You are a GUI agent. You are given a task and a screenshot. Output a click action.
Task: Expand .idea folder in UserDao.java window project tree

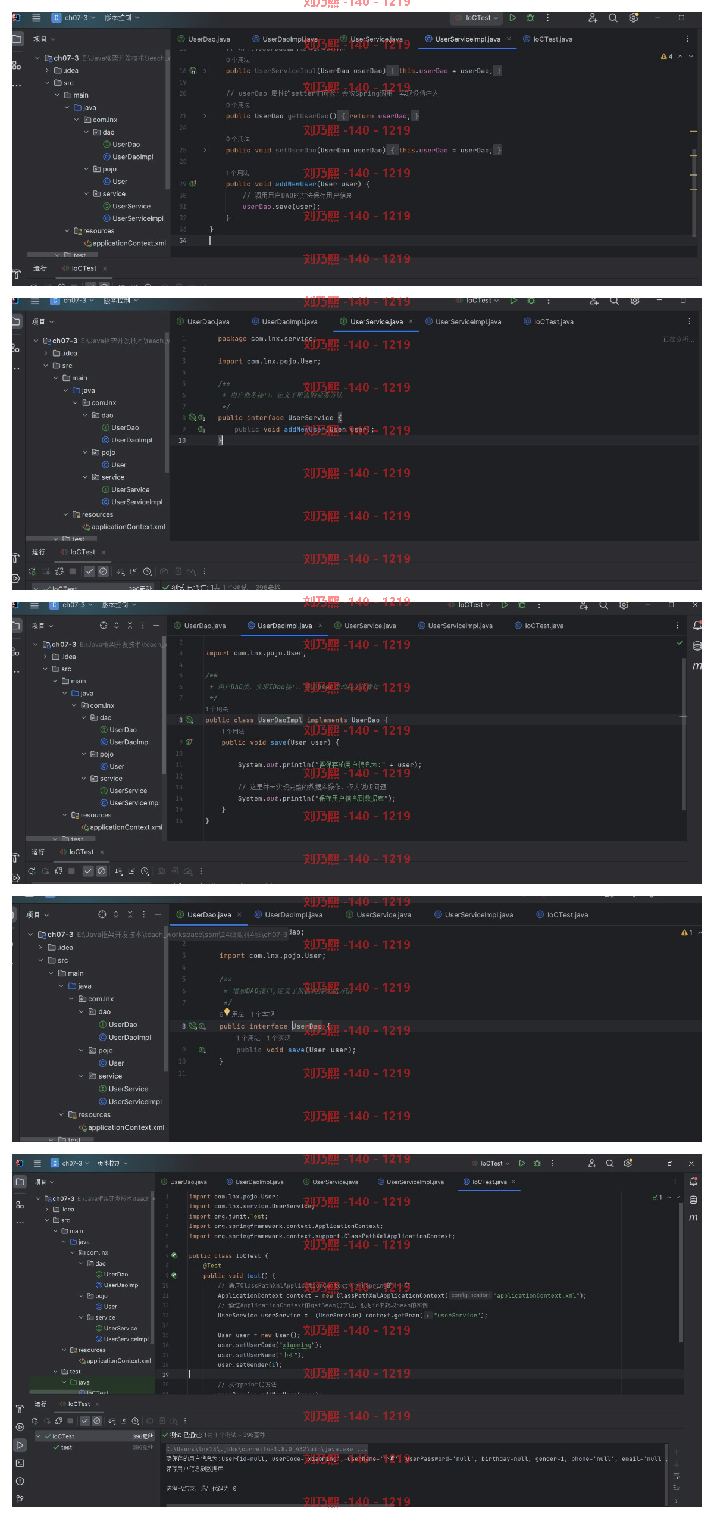point(40,947)
